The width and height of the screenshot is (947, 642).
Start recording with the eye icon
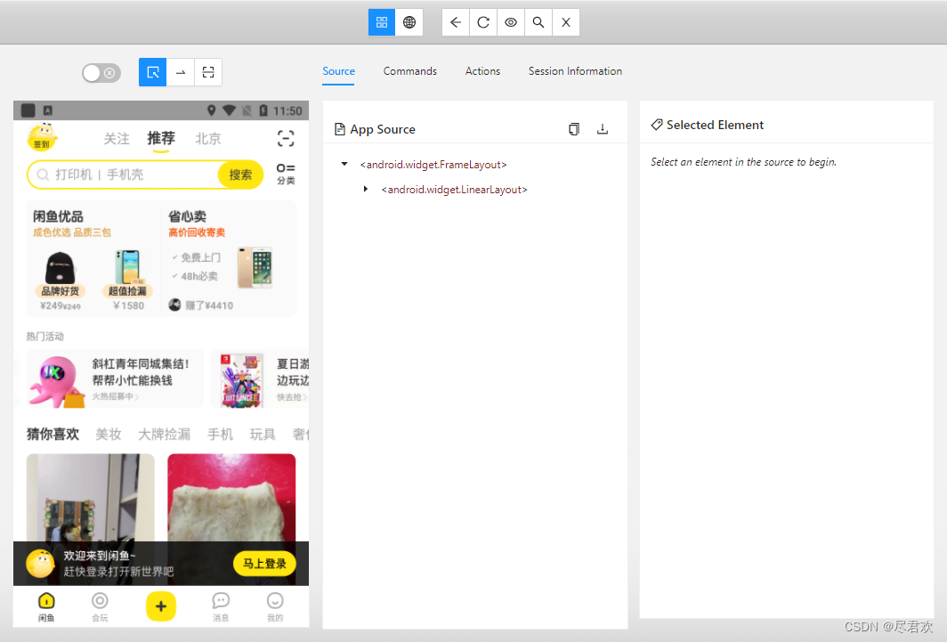pyautogui.click(x=511, y=22)
